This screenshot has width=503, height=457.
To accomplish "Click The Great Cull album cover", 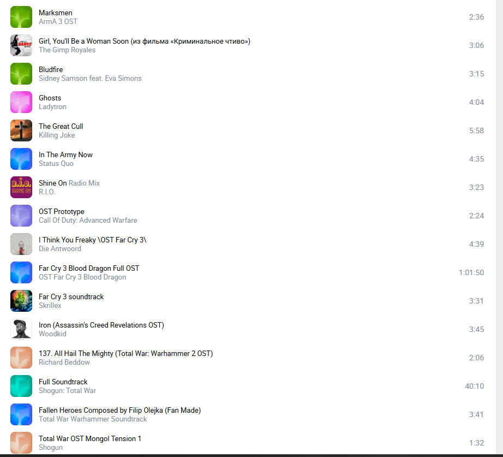I will coord(21,130).
